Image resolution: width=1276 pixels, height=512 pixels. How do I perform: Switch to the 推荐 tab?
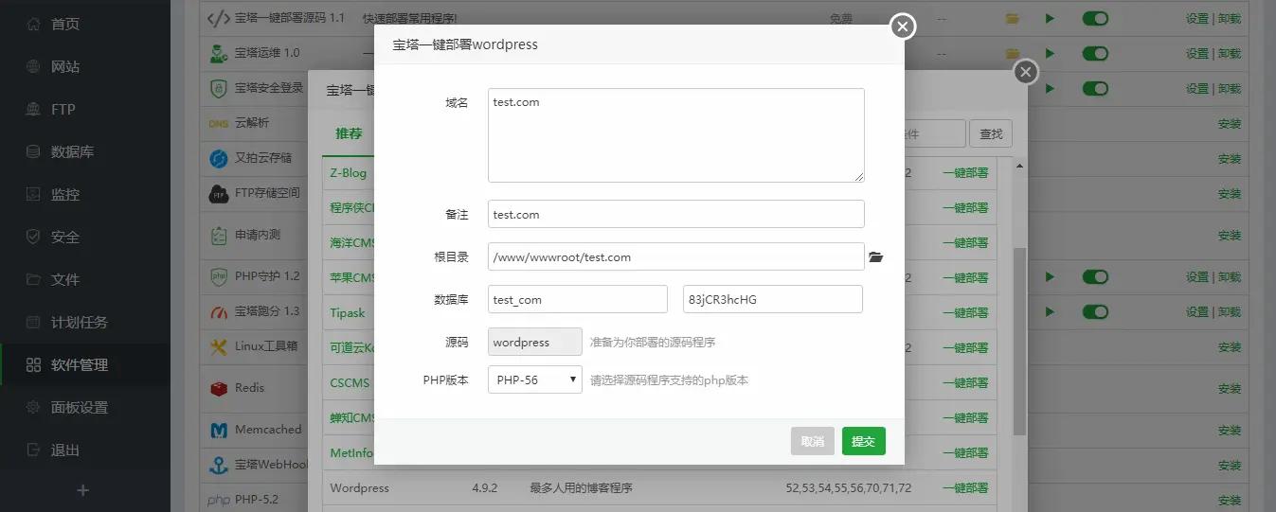pyautogui.click(x=349, y=133)
